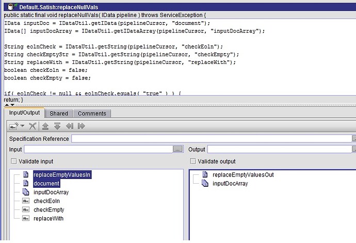Click the String replaceWith code line
356x243 pixels.
[120, 62]
